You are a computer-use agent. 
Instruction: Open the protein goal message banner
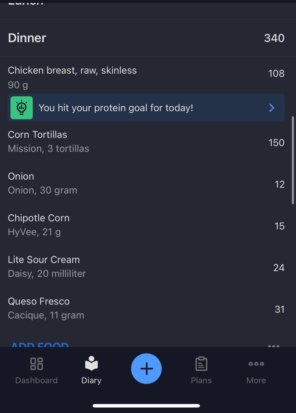(146, 108)
